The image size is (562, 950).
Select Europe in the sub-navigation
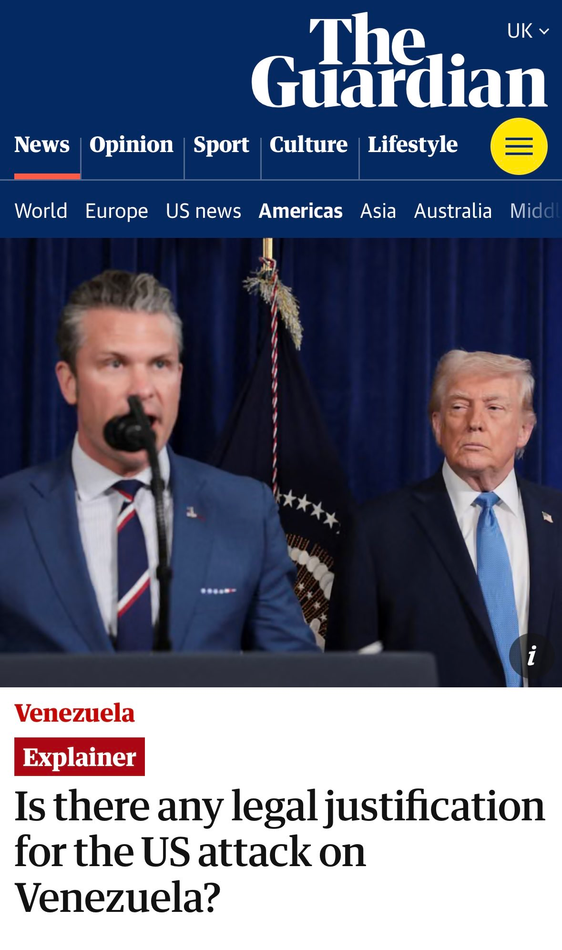point(116,211)
